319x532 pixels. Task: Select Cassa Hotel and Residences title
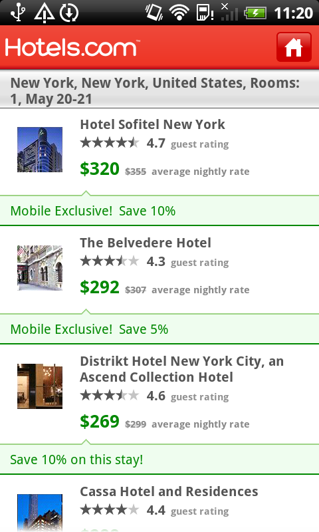[169, 491]
